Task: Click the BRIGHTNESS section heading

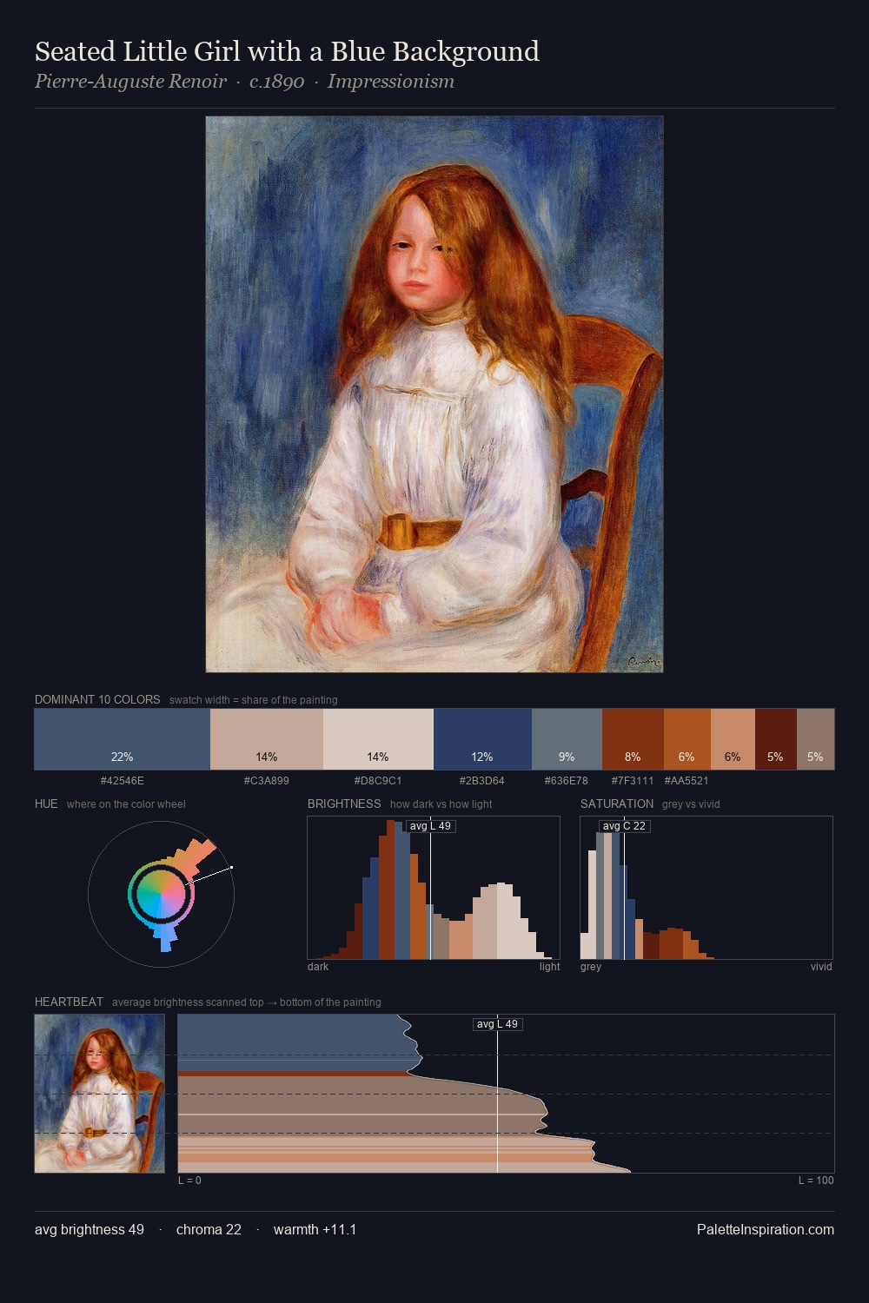Action: tap(344, 804)
